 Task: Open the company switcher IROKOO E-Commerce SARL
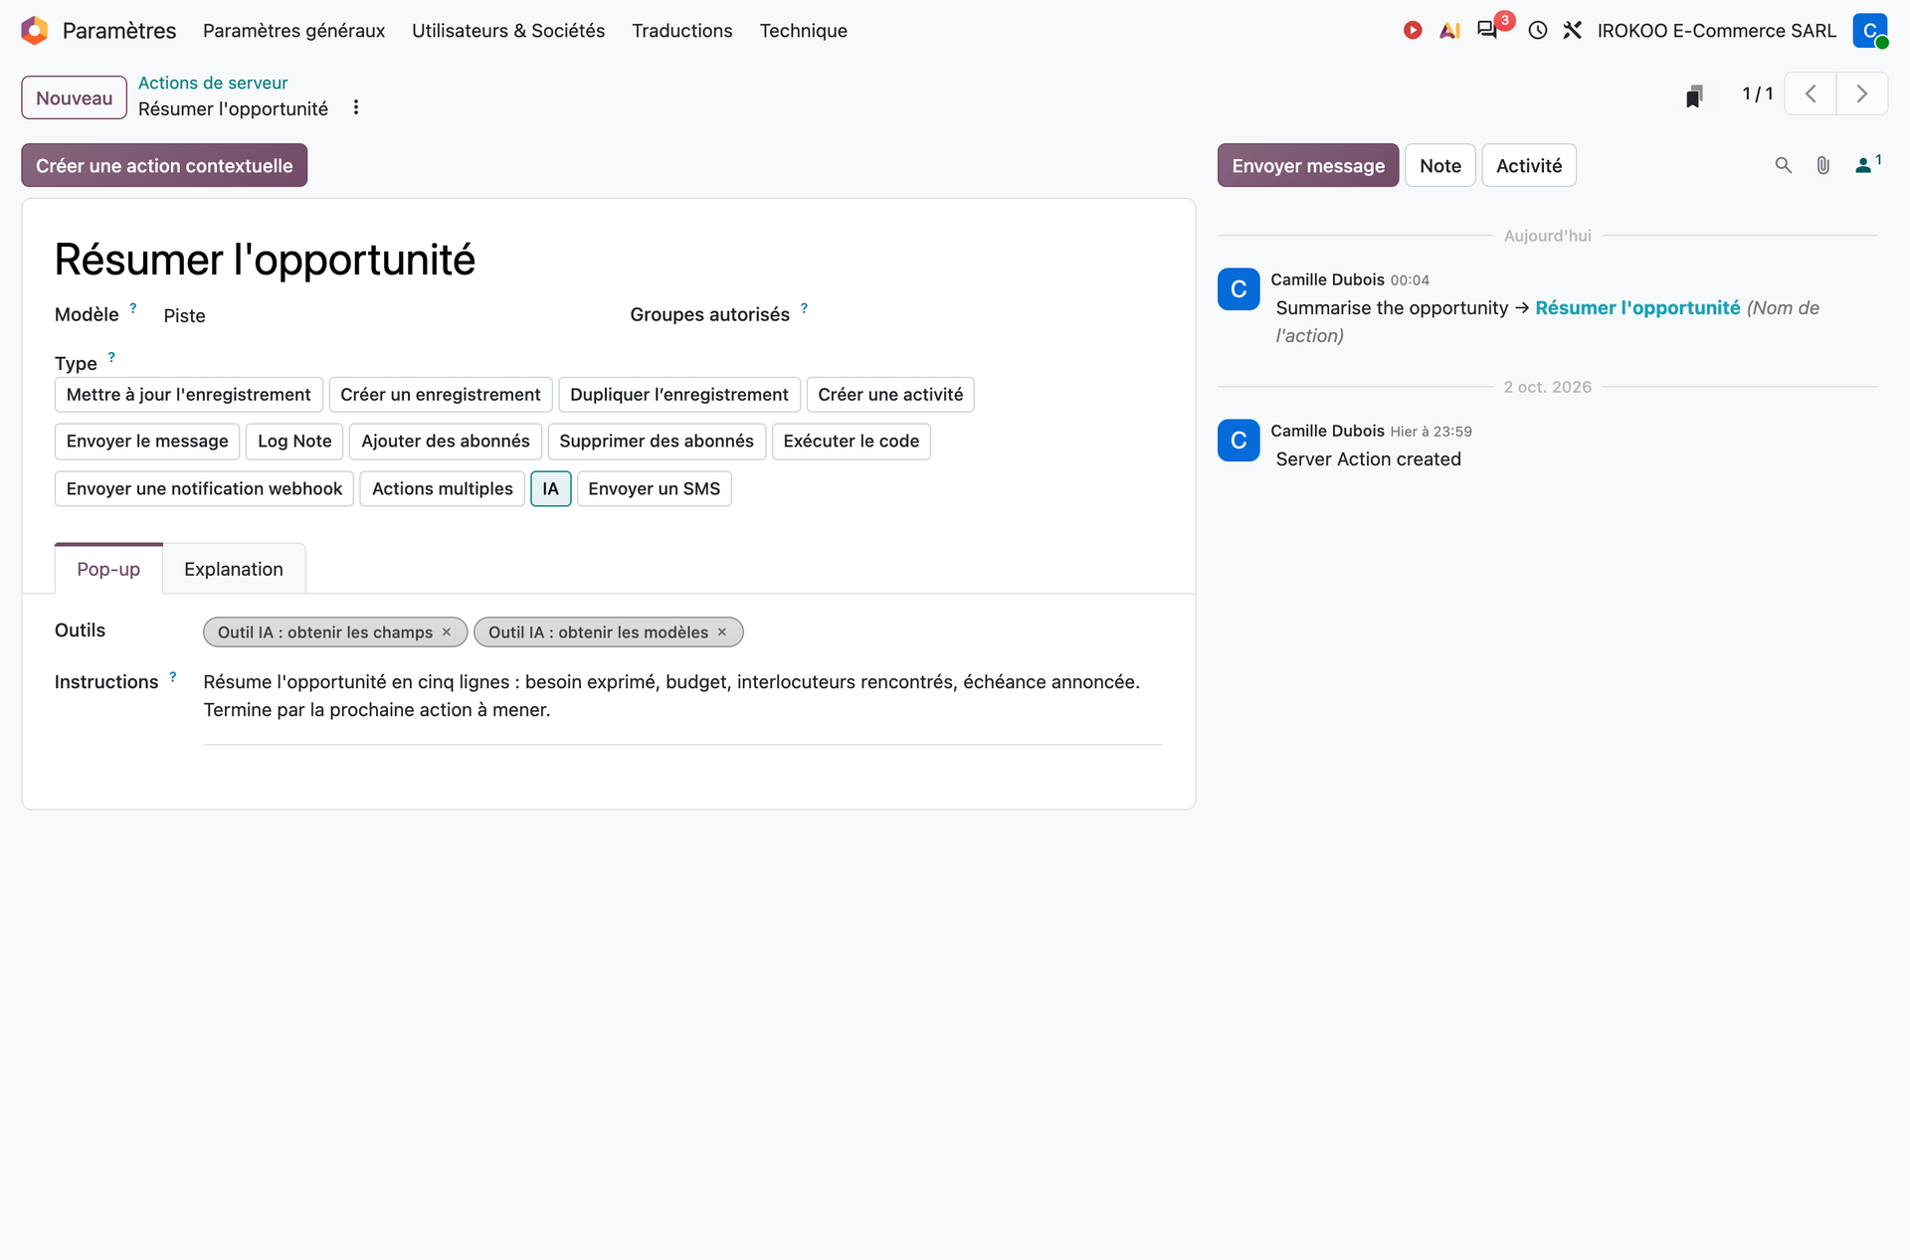(x=1717, y=31)
